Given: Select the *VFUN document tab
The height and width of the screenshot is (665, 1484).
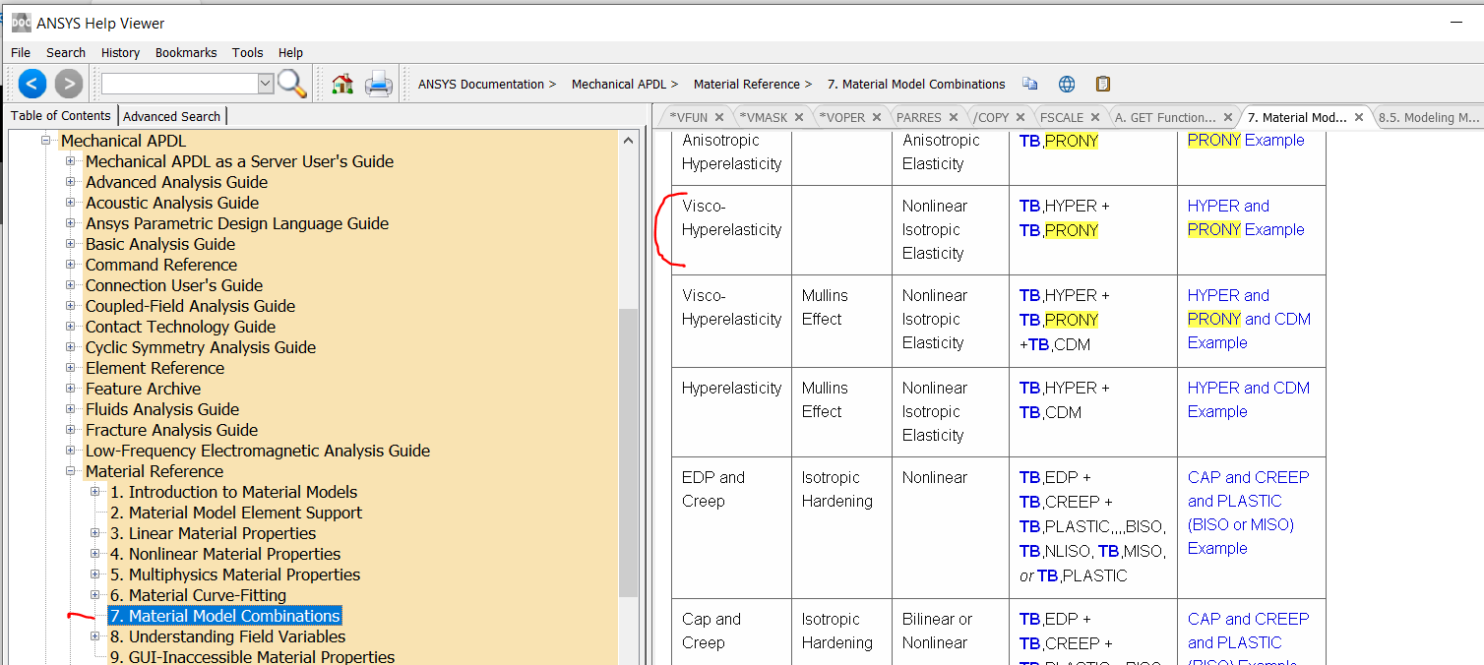Looking at the screenshot, I should click(689, 117).
